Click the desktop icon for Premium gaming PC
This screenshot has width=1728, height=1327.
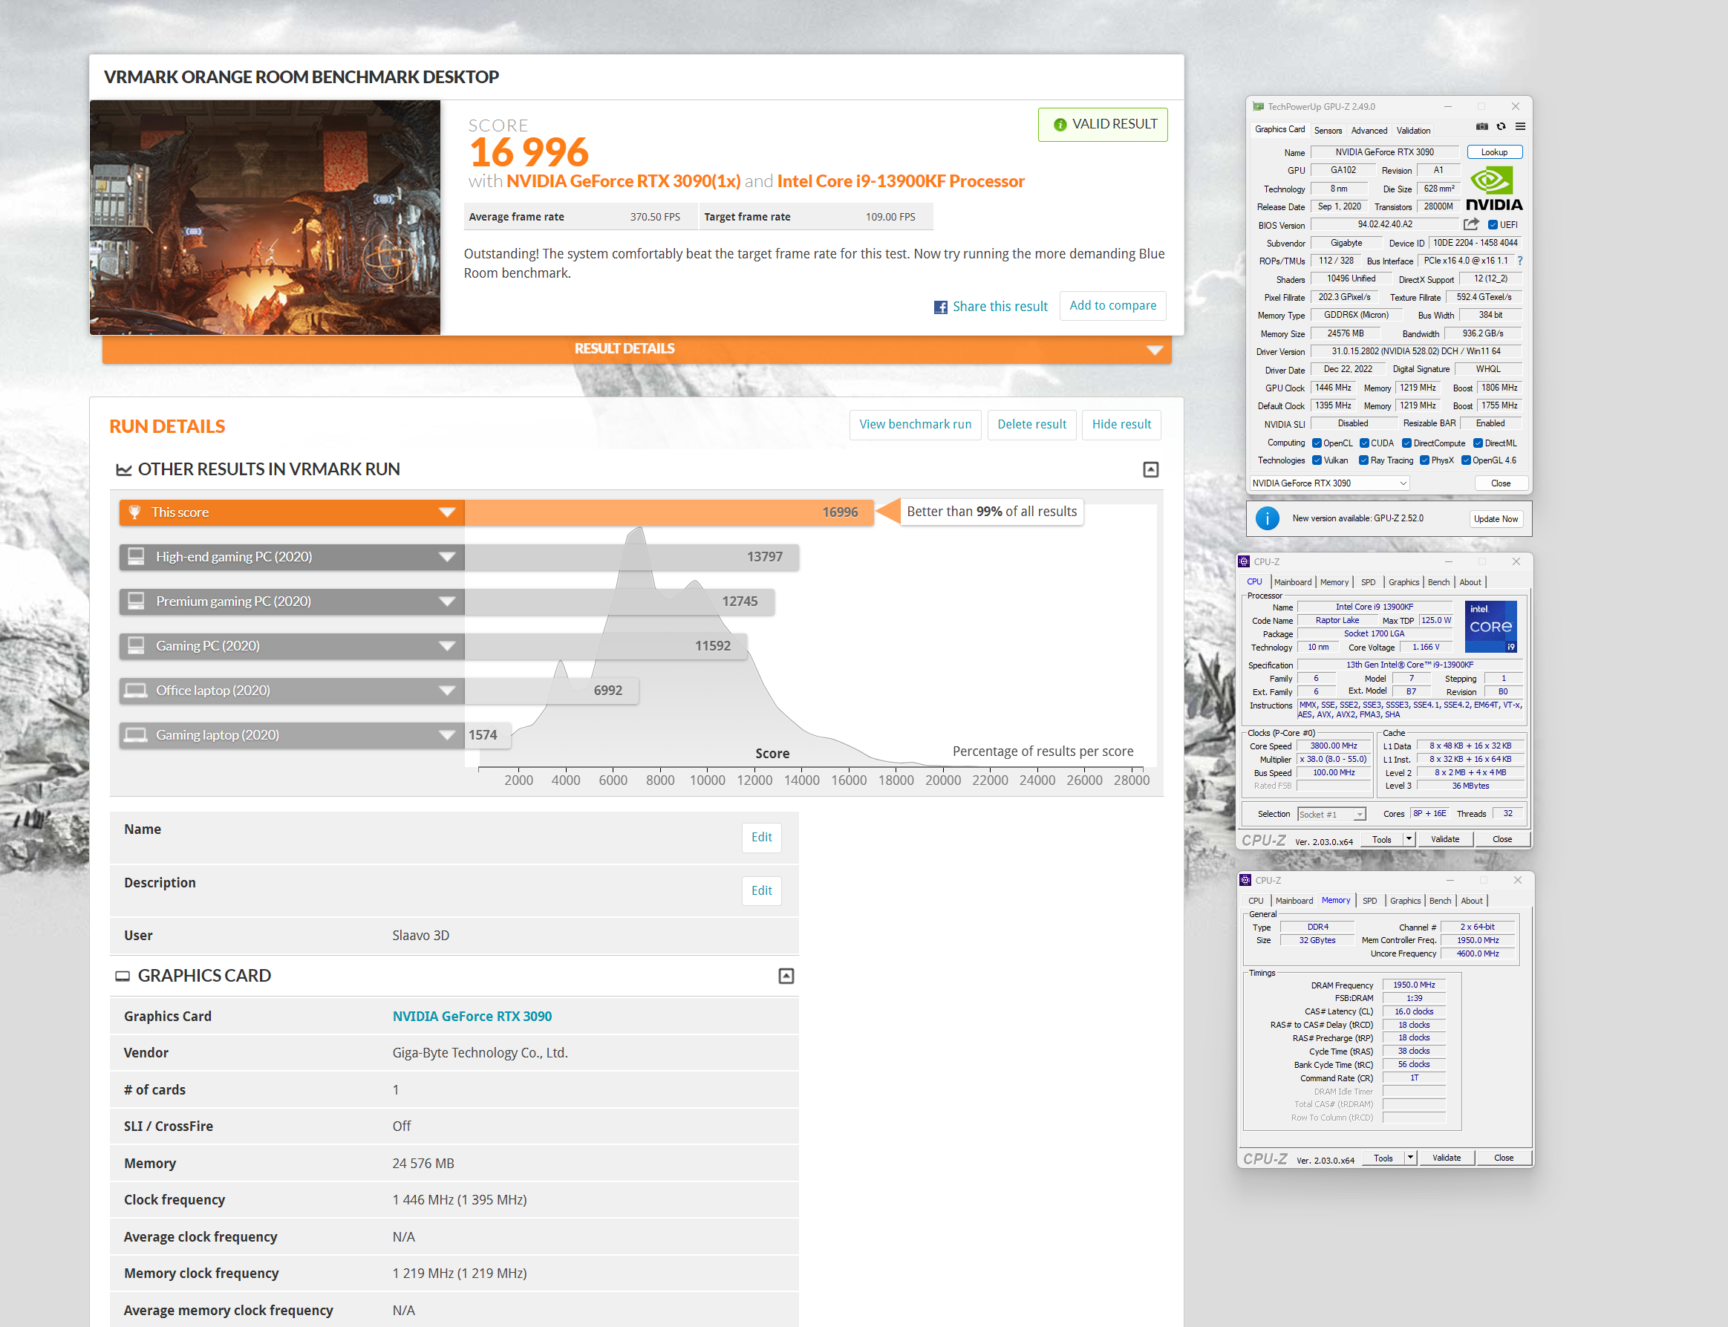pyautogui.click(x=136, y=600)
